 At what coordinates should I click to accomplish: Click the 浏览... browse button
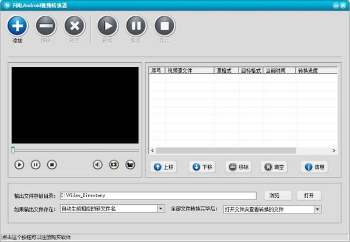pos(278,195)
